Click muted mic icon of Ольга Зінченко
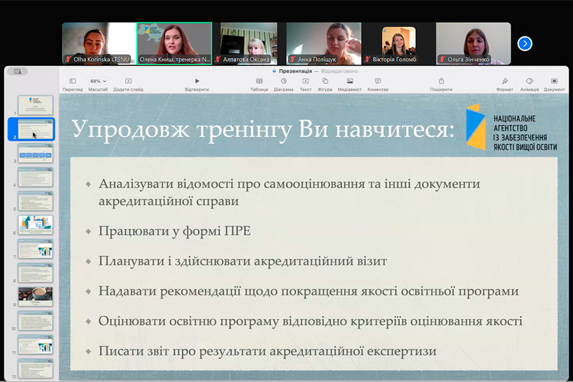 click(x=442, y=59)
